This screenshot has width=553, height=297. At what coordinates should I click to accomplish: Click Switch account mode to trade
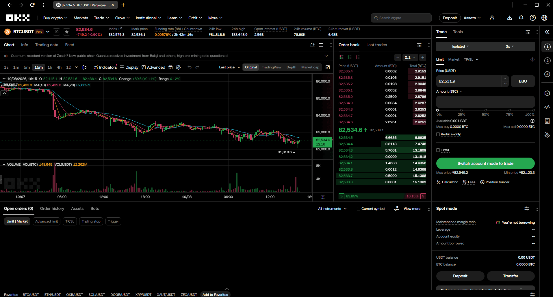tap(485, 163)
